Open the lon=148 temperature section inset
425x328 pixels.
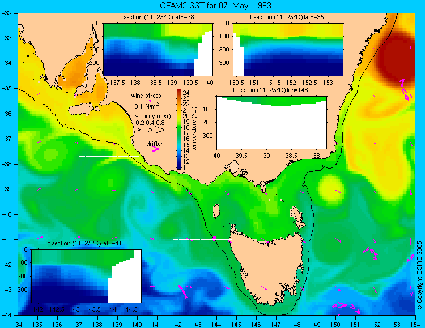tap(271, 123)
